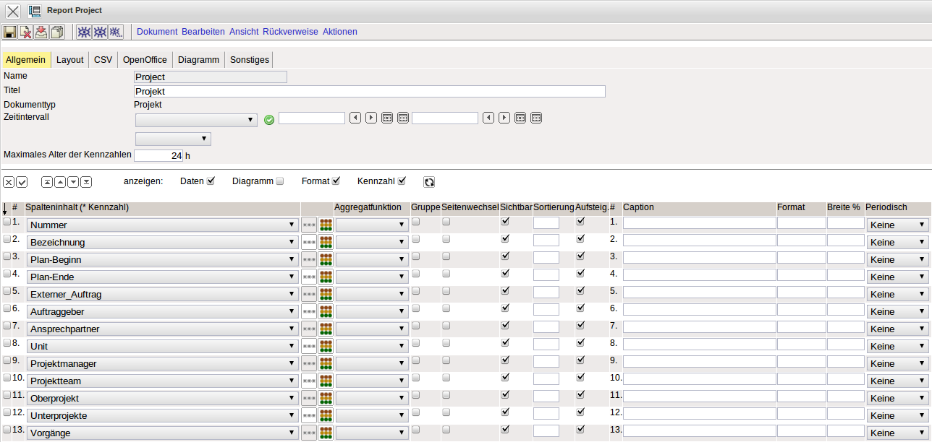The image size is (932, 442).
Task: Open the Bearbeiten menu
Action: (203, 32)
